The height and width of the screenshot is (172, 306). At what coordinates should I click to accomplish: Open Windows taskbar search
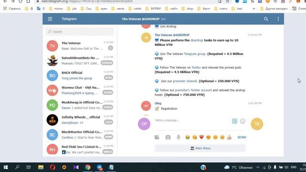click(17, 167)
